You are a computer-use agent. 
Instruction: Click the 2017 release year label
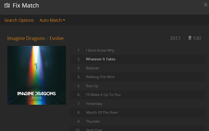175,38
